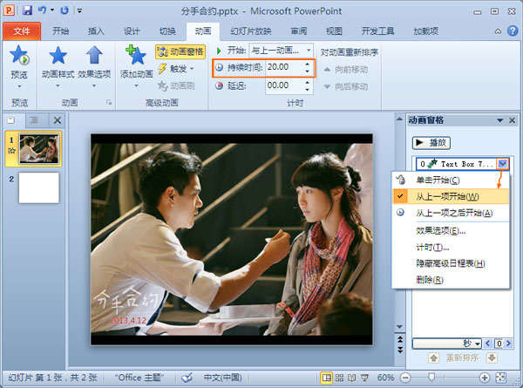523x388 pixels.
Task: Switch to the Transitions (切换) ribbon tab
Action: [x=167, y=31]
